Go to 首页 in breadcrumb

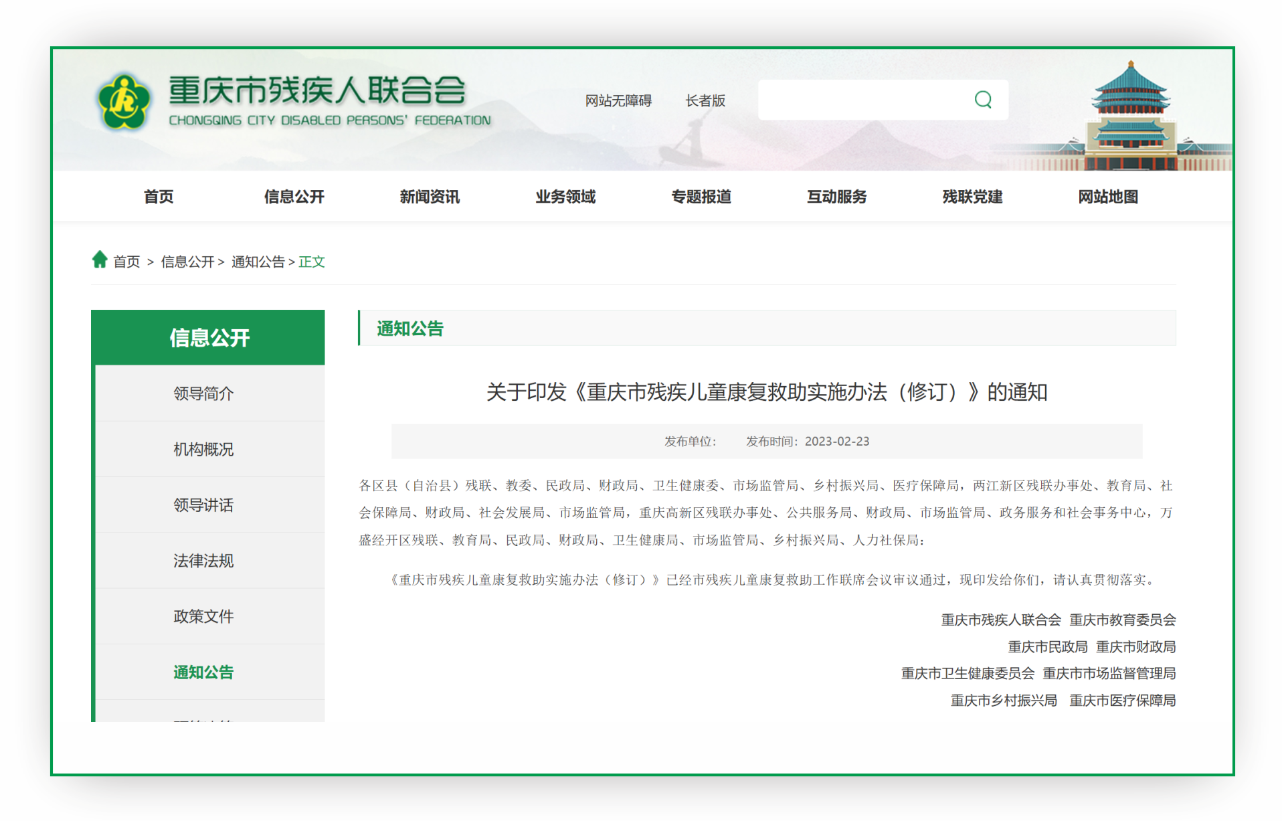click(x=126, y=262)
